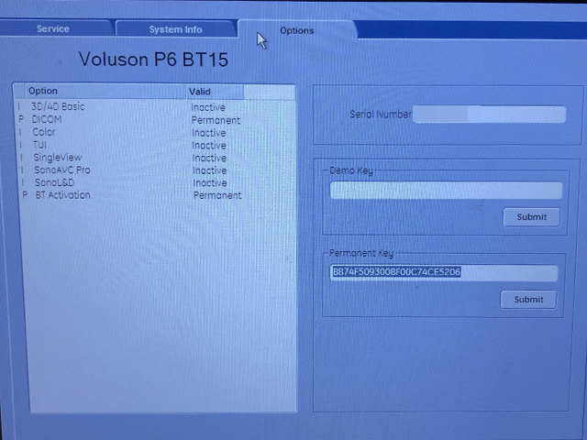Click the Valid column header
Image resolution: width=587 pixels, height=440 pixels.
coord(215,92)
